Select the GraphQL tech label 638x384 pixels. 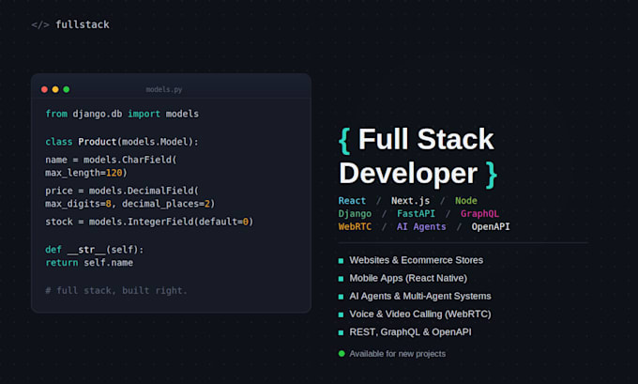[x=479, y=214]
